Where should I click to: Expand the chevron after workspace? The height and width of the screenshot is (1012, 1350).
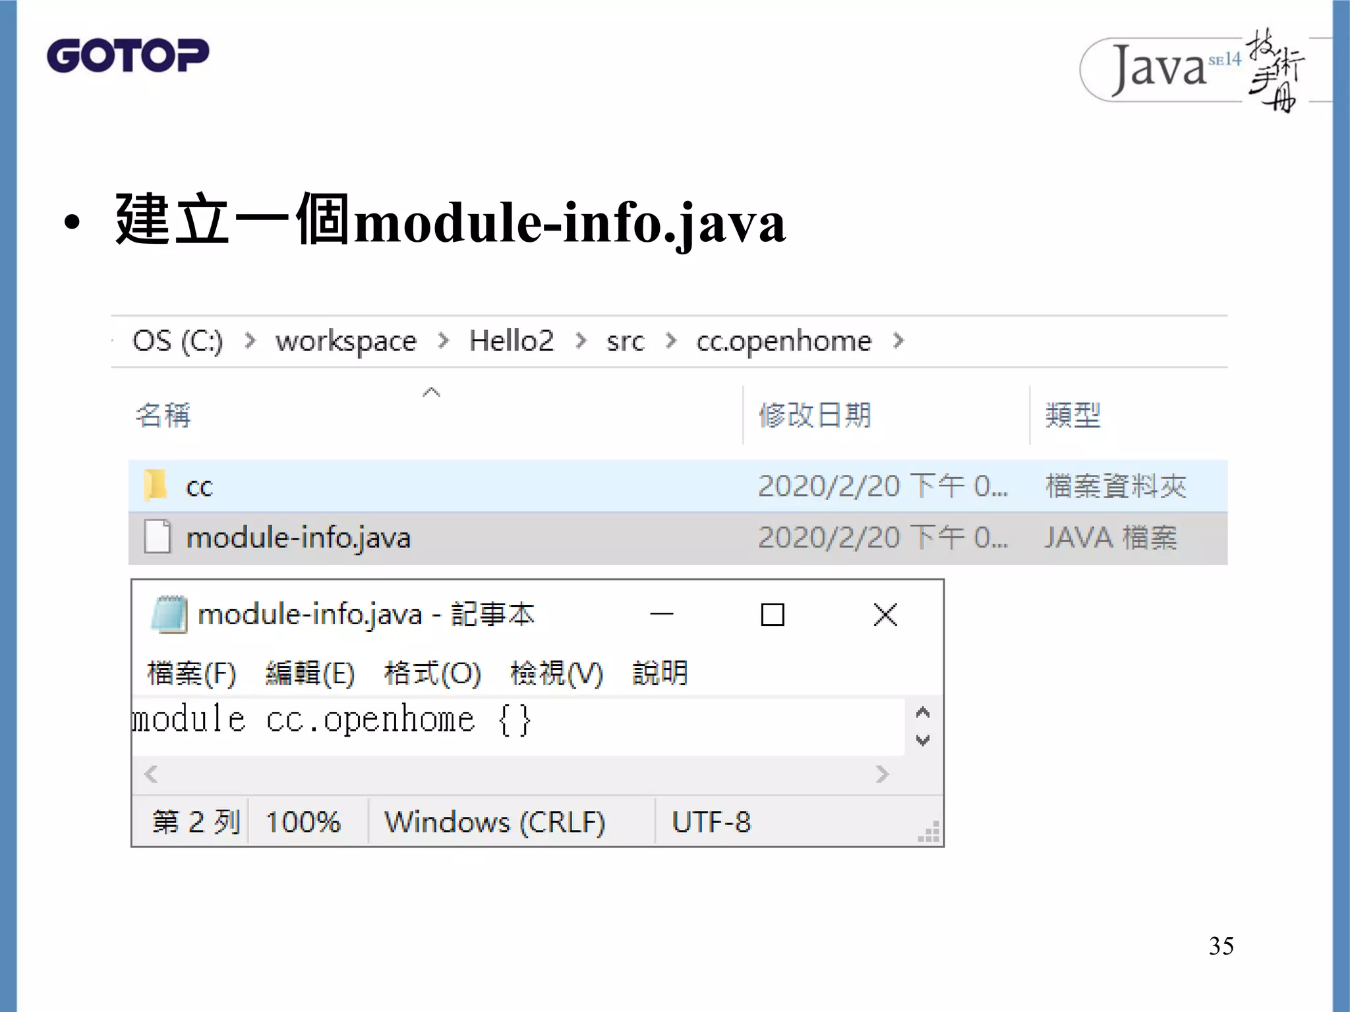pyautogui.click(x=444, y=341)
